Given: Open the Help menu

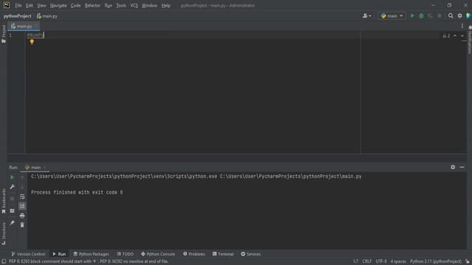Looking at the screenshot, I should pos(166,5).
